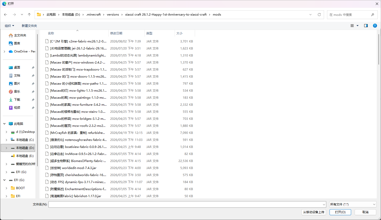Select 本地磁盘 (E:) in tree
381x220 pixels.
pos(22,156)
